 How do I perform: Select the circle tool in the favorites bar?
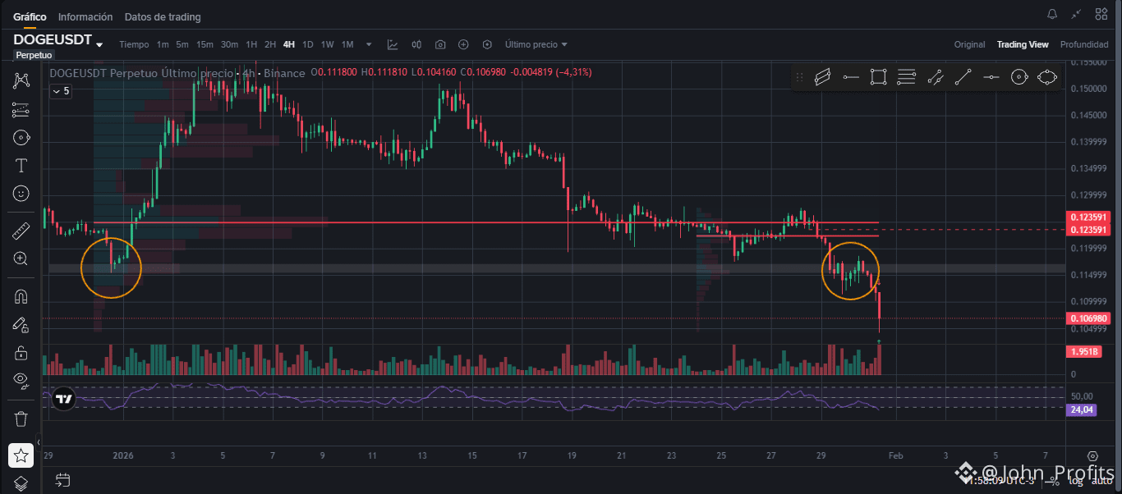click(1019, 77)
